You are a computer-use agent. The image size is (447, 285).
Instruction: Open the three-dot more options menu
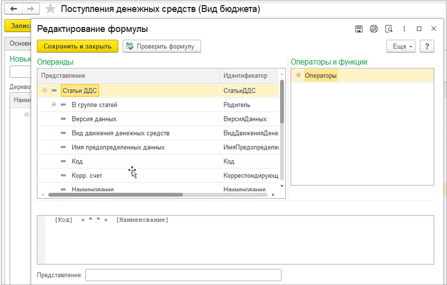(404, 29)
